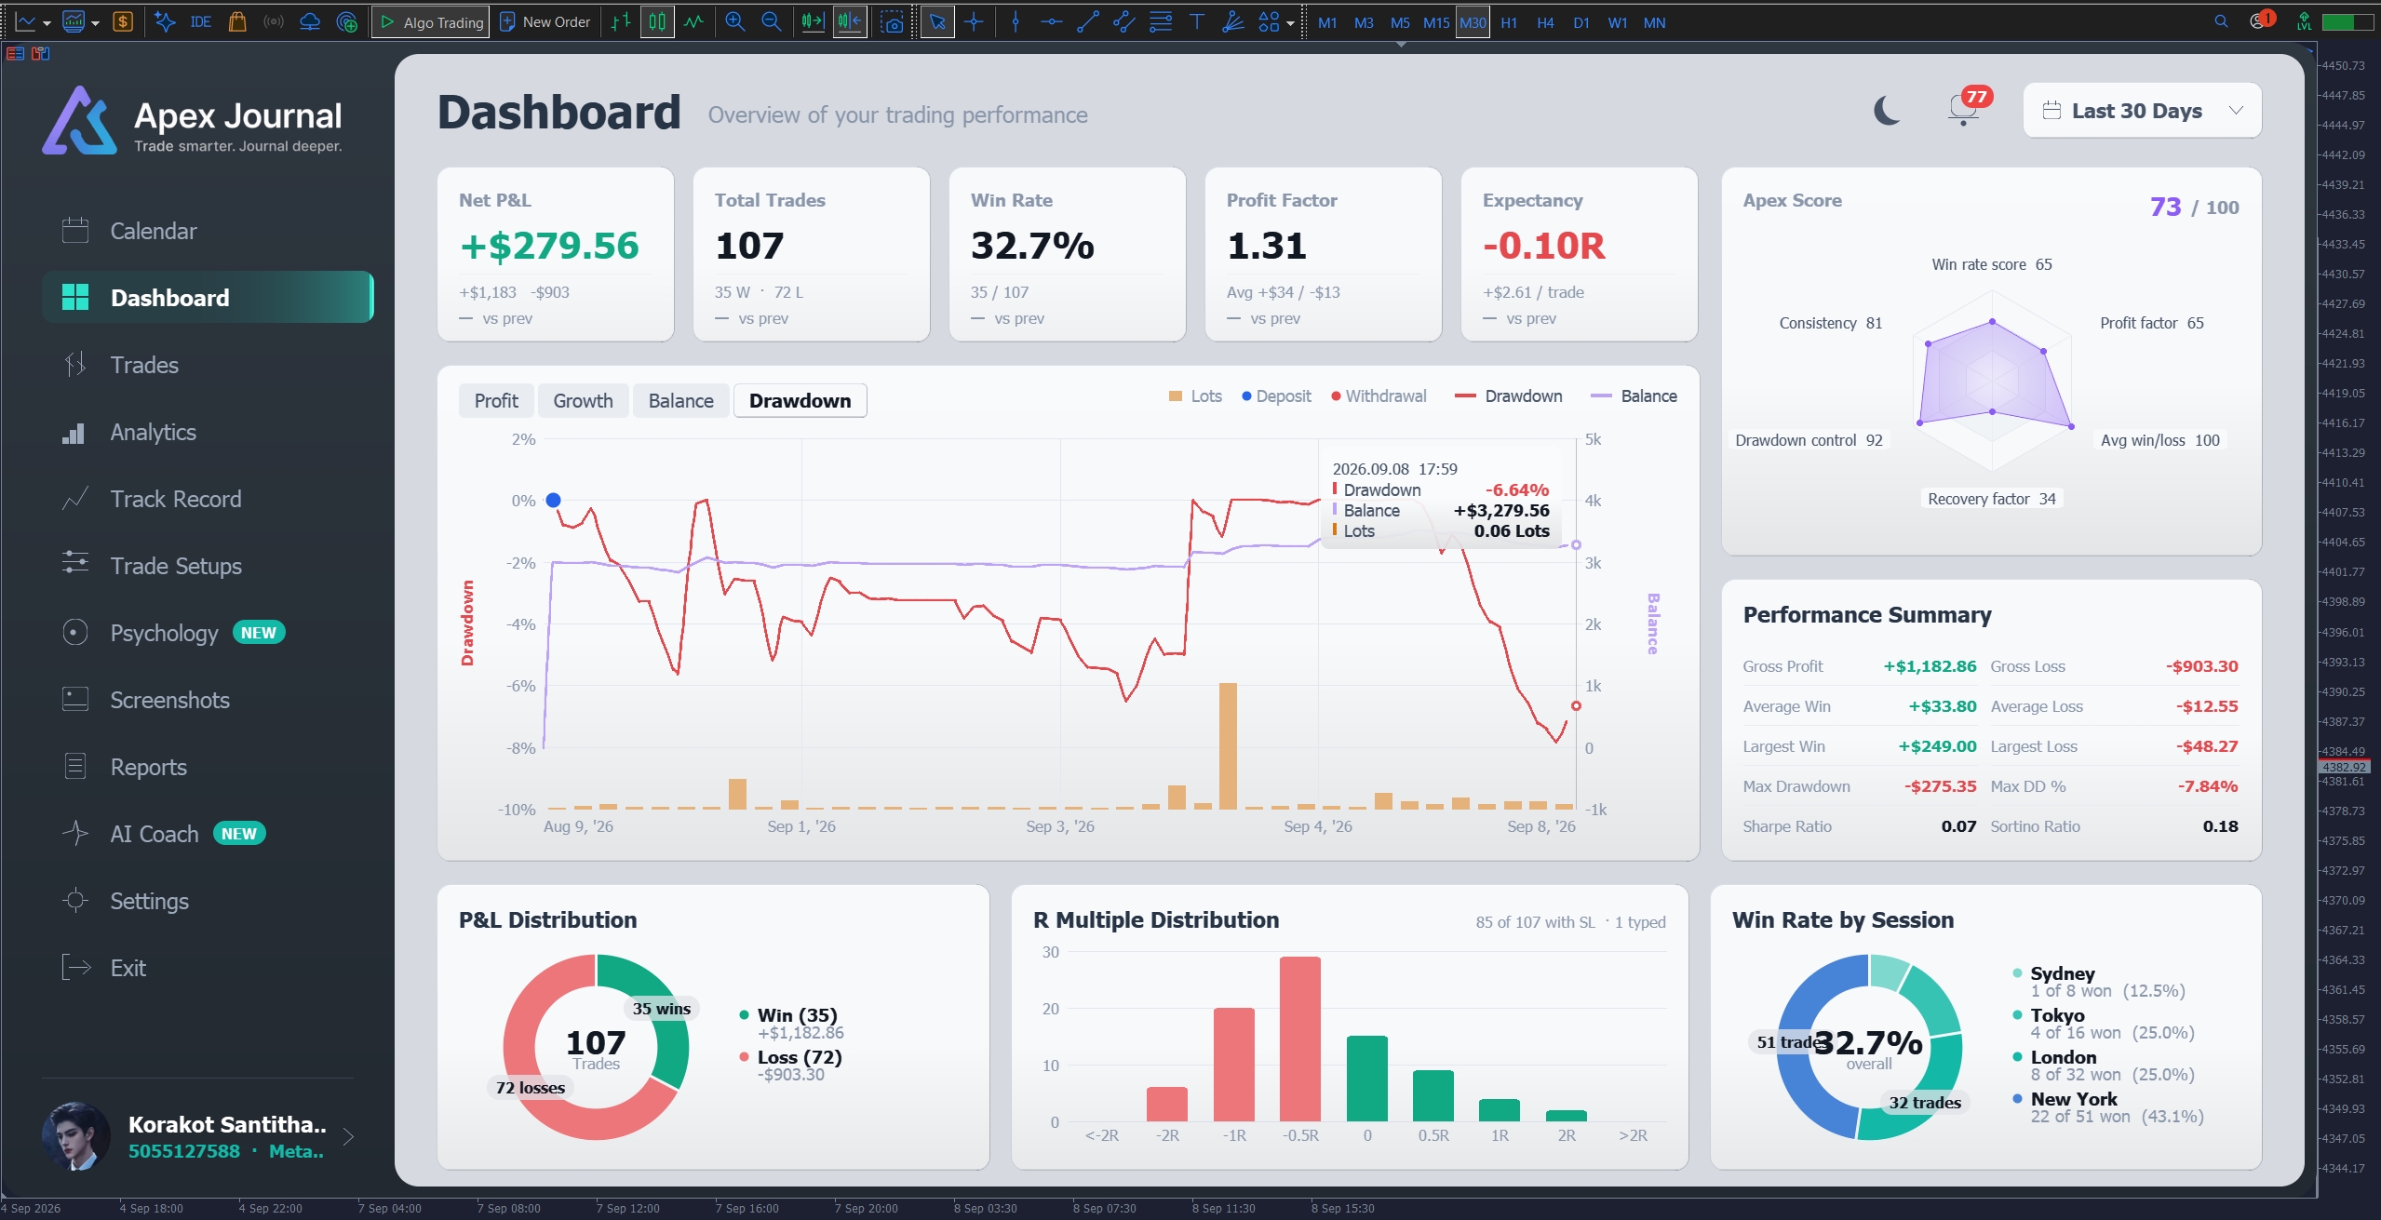Open the toolbar search icon
2381x1220 pixels.
click(2221, 21)
